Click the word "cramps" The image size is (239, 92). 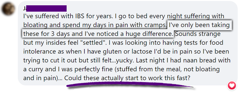point(156,25)
